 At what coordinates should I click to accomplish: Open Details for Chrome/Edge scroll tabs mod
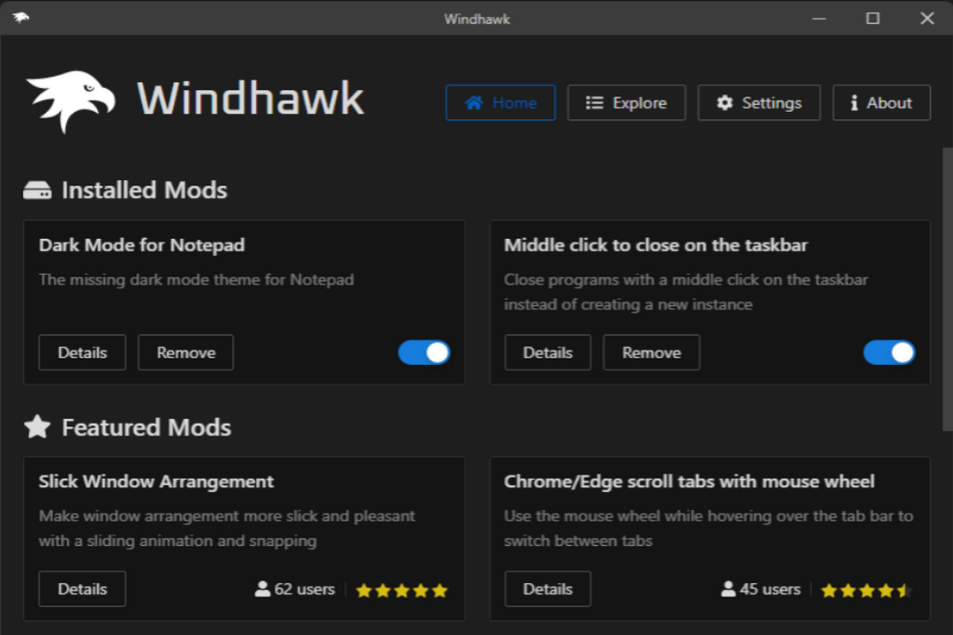click(x=547, y=588)
